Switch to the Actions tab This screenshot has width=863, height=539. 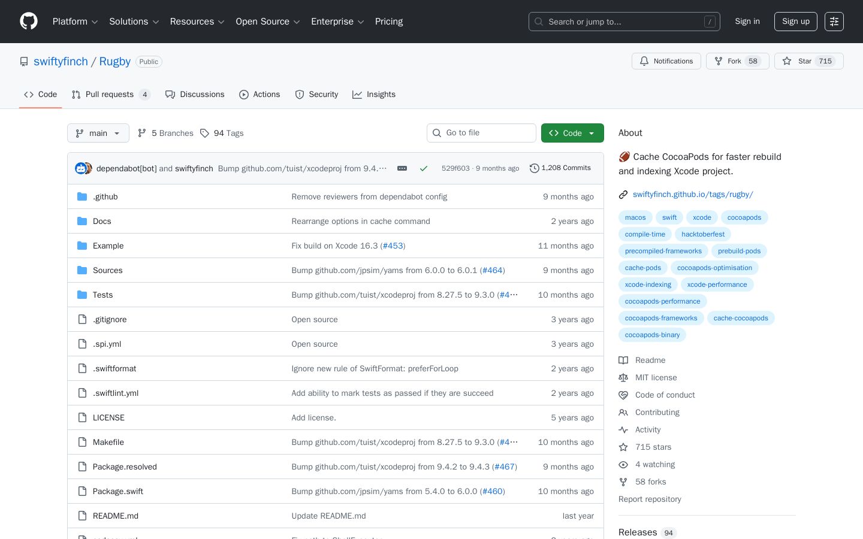[259, 95]
